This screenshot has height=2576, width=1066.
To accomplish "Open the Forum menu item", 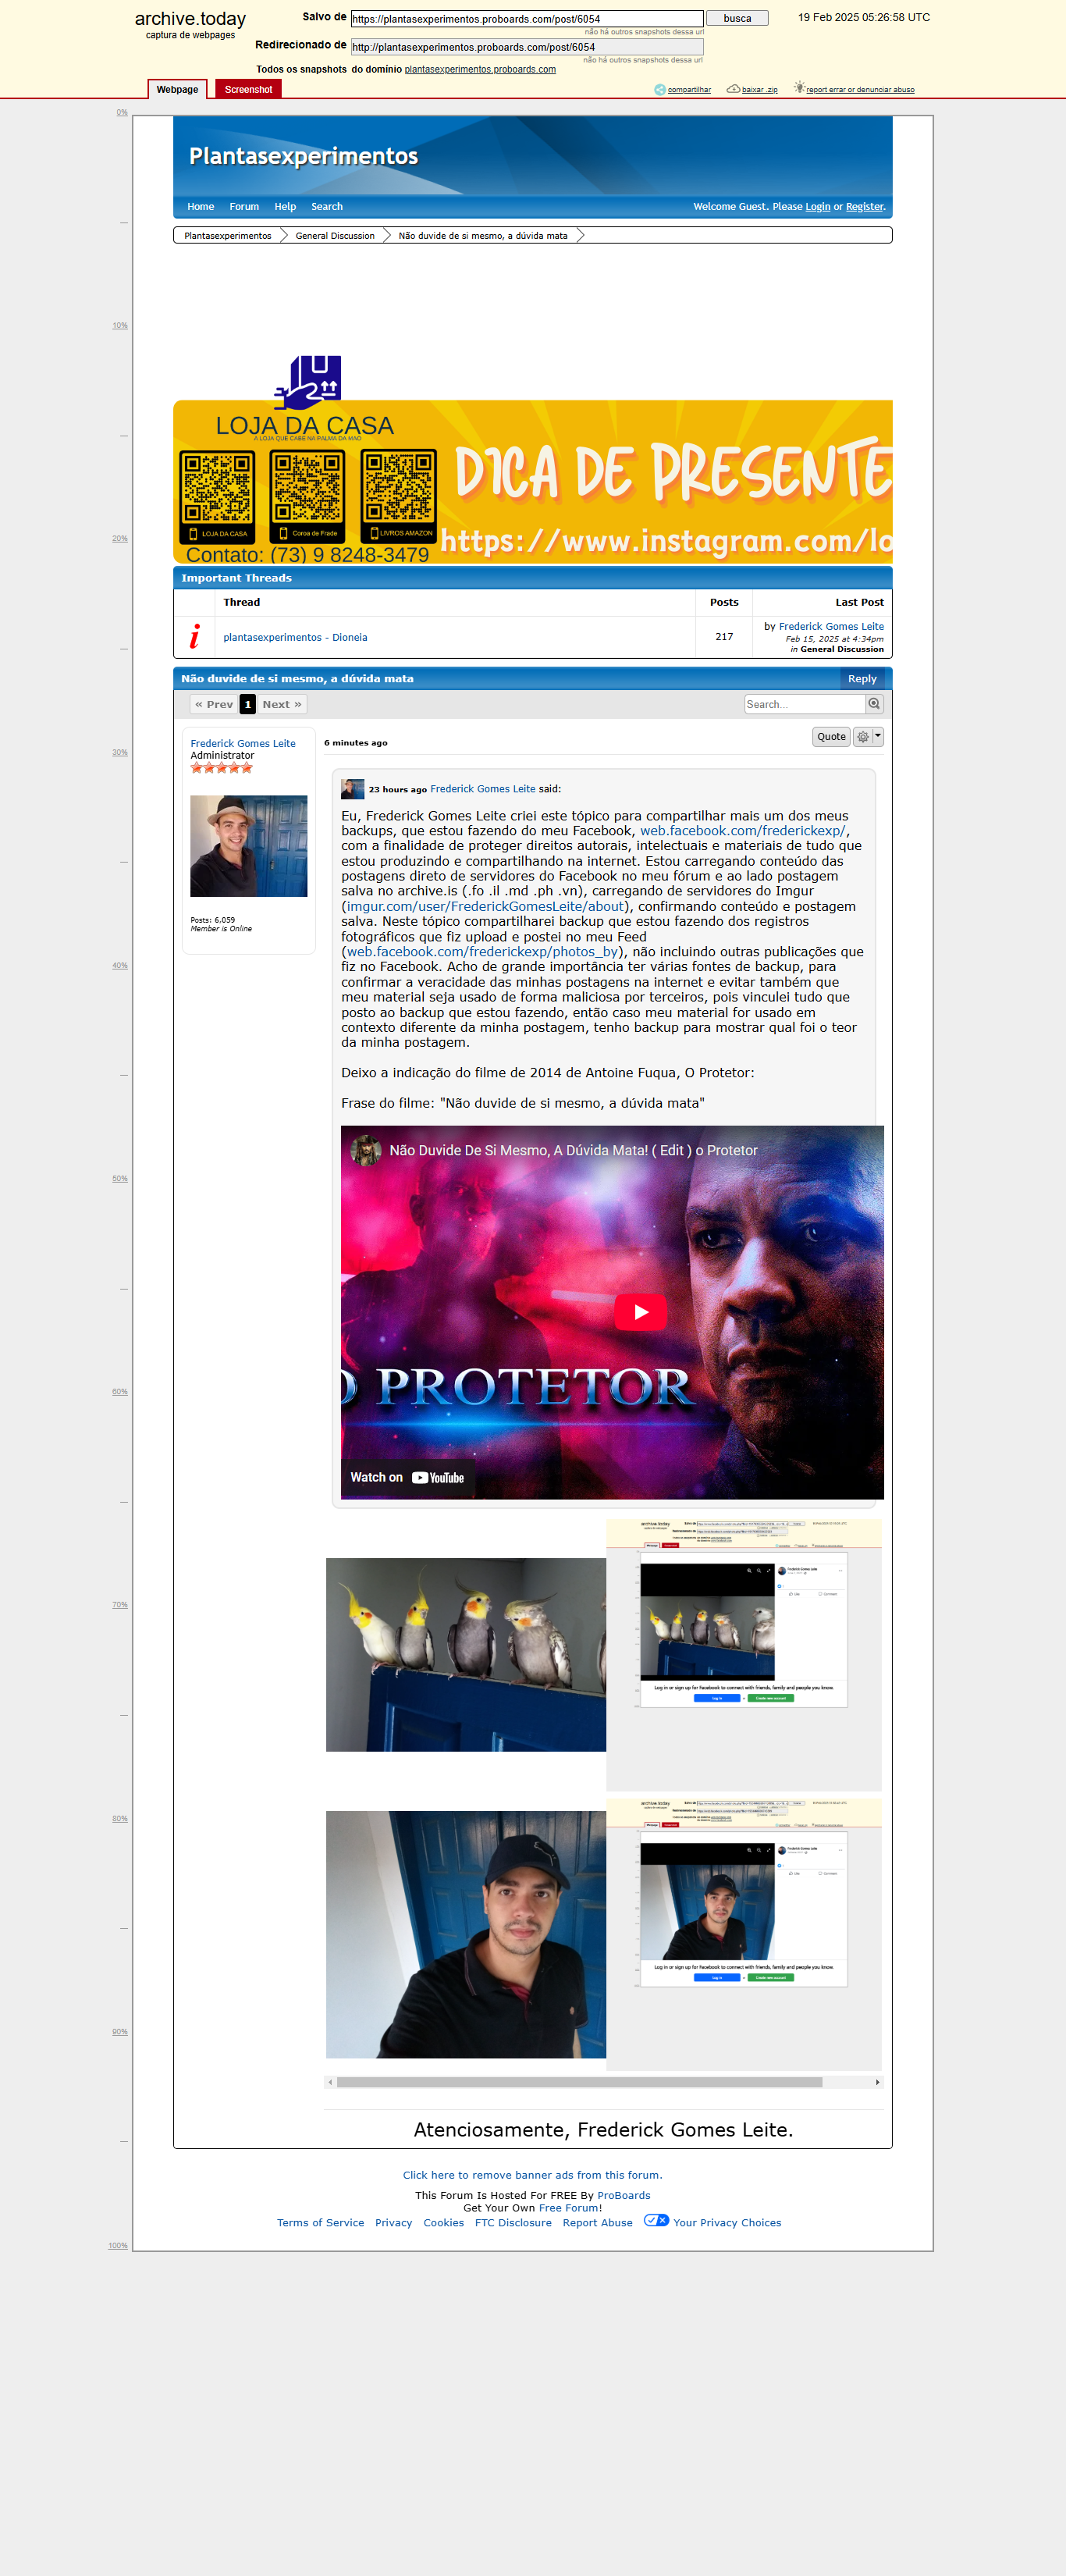I will point(244,207).
